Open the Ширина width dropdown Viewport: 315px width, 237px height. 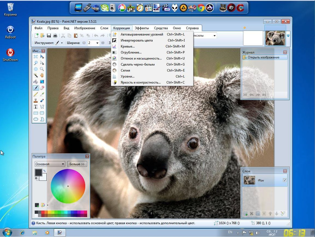[x=97, y=43]
